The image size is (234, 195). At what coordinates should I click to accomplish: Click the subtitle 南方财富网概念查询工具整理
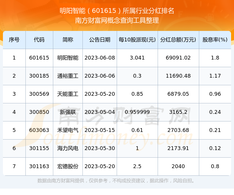point(117,20)
